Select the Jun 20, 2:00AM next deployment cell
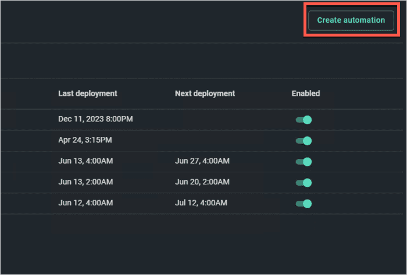 pos(202,182)
